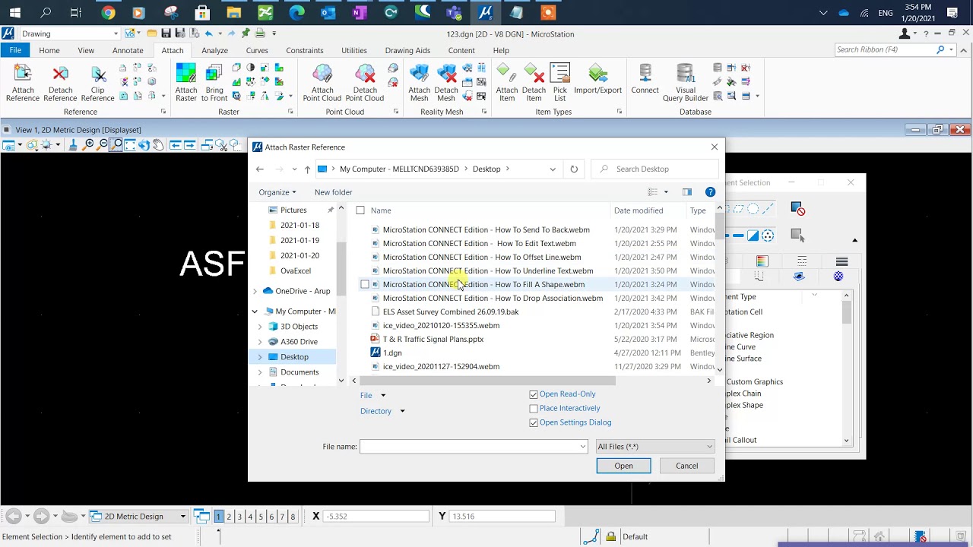Expand the 3D Objects tree node

click(x=260, y=327)
